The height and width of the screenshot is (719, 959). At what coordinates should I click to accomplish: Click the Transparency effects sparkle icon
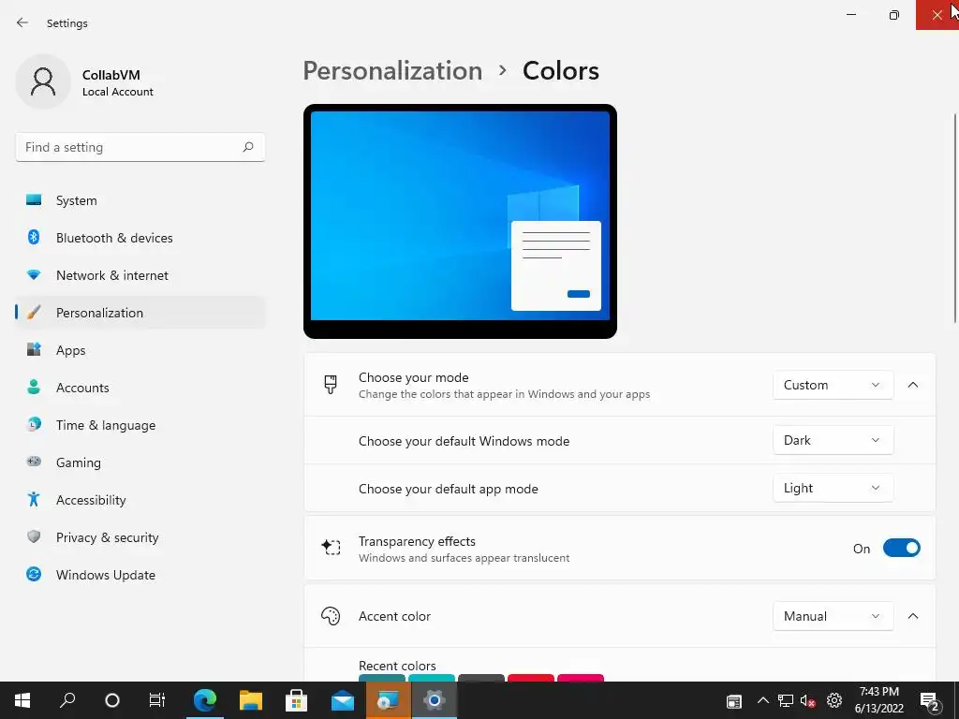pyautogui.click(x=331, y=547)
